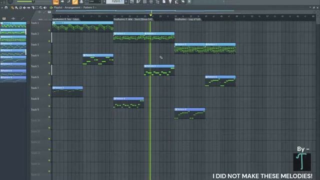Click the small grid icon above track headers
The height and width of the screenshot is (180, 320).
[x=49, y=12]
